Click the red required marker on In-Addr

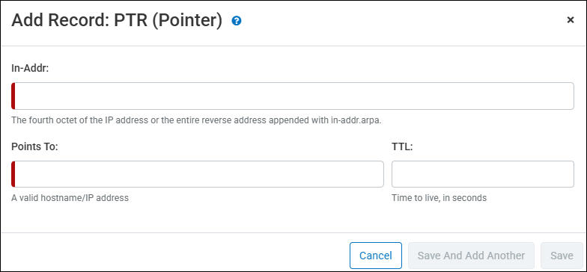click(x=13, y=96)
